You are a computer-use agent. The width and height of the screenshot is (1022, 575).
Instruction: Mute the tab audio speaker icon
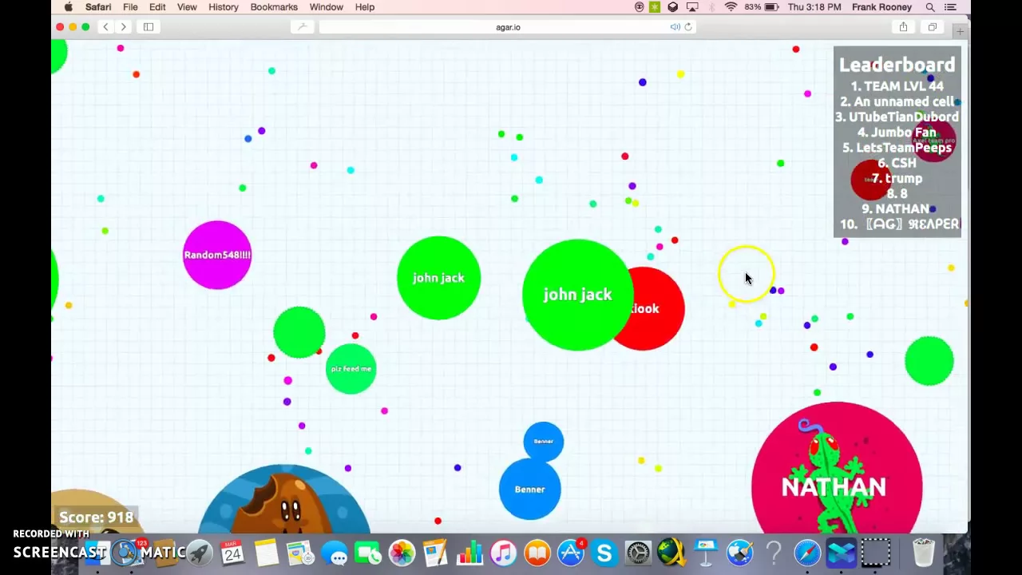(x=675, y=27)
